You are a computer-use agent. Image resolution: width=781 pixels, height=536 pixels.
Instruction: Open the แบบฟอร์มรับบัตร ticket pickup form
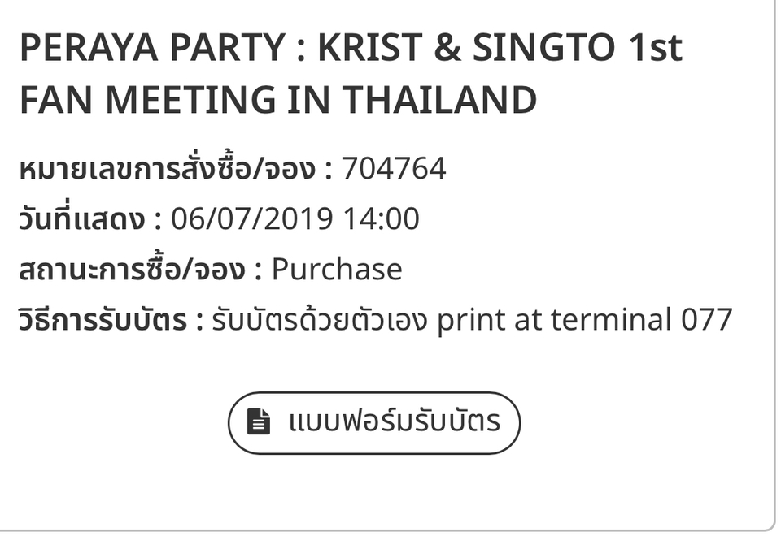pyautogui.click(x=374, y=422)
